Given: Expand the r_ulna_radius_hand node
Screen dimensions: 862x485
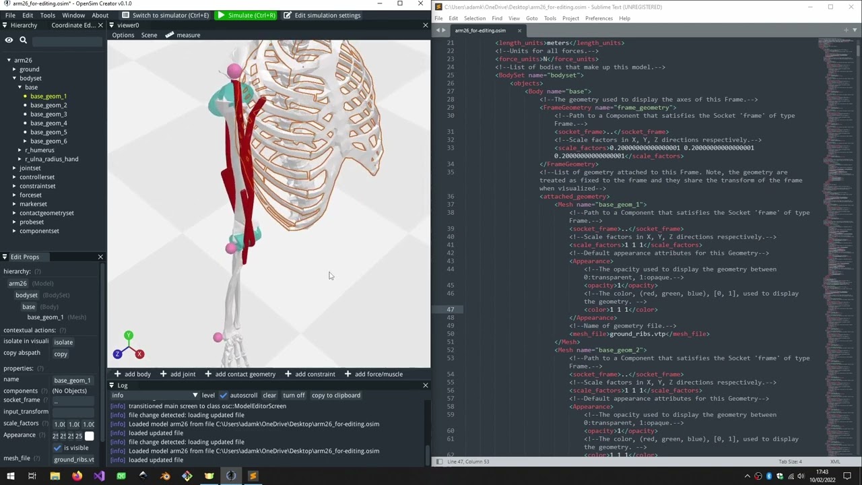Looking at the screenshot, I should [x=20, y=159].
